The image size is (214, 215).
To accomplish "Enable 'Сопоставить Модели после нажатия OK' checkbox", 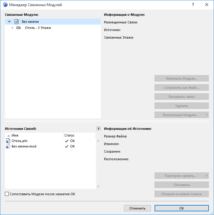I will pyautogui.click(x=7, y=194).
